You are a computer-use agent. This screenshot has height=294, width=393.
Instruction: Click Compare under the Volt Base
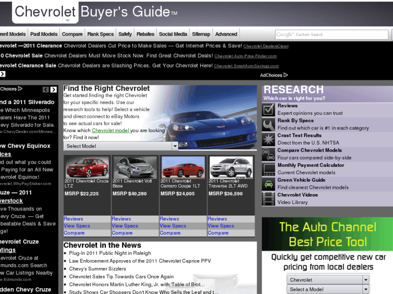point(122,233)
